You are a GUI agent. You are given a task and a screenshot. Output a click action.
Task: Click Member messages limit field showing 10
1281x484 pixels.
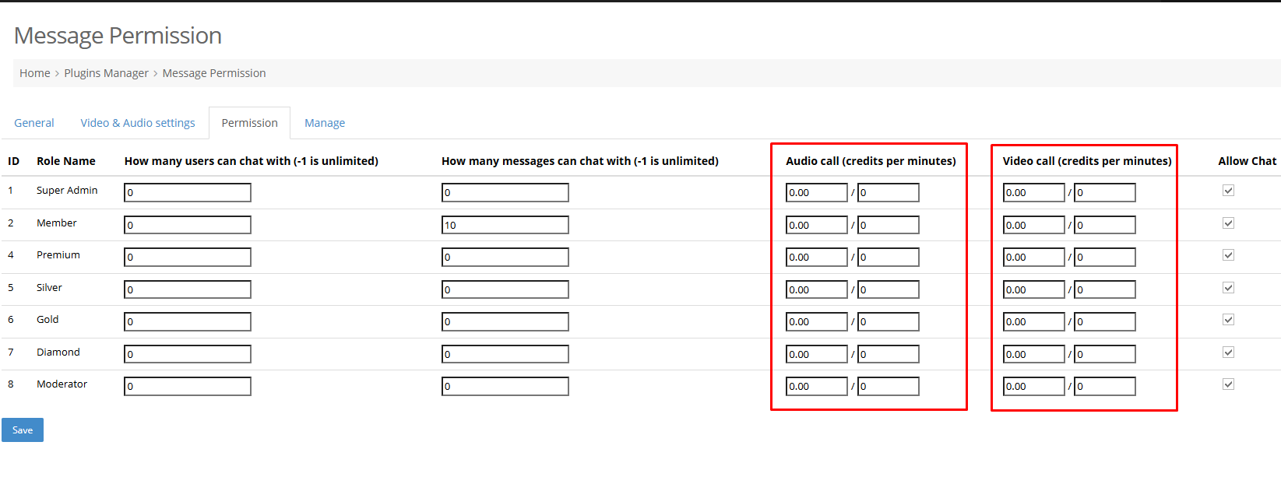point(505,225)
